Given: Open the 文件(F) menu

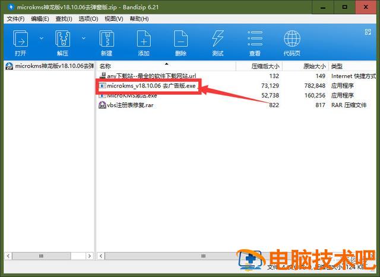Looking at the screenshot, I should [x=15, y=19].
